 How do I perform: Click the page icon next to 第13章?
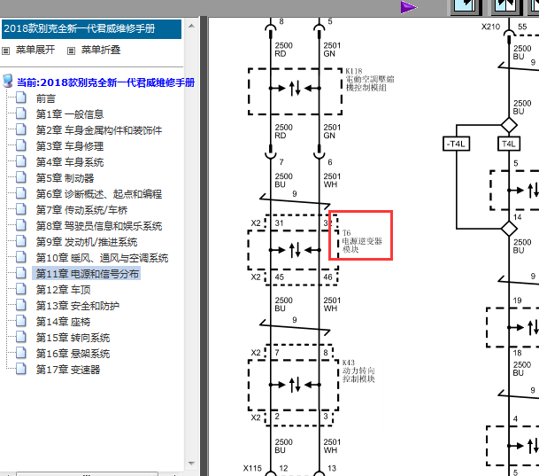click(21, 305)
